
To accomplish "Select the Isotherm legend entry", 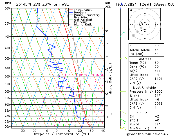I will 78,22.
